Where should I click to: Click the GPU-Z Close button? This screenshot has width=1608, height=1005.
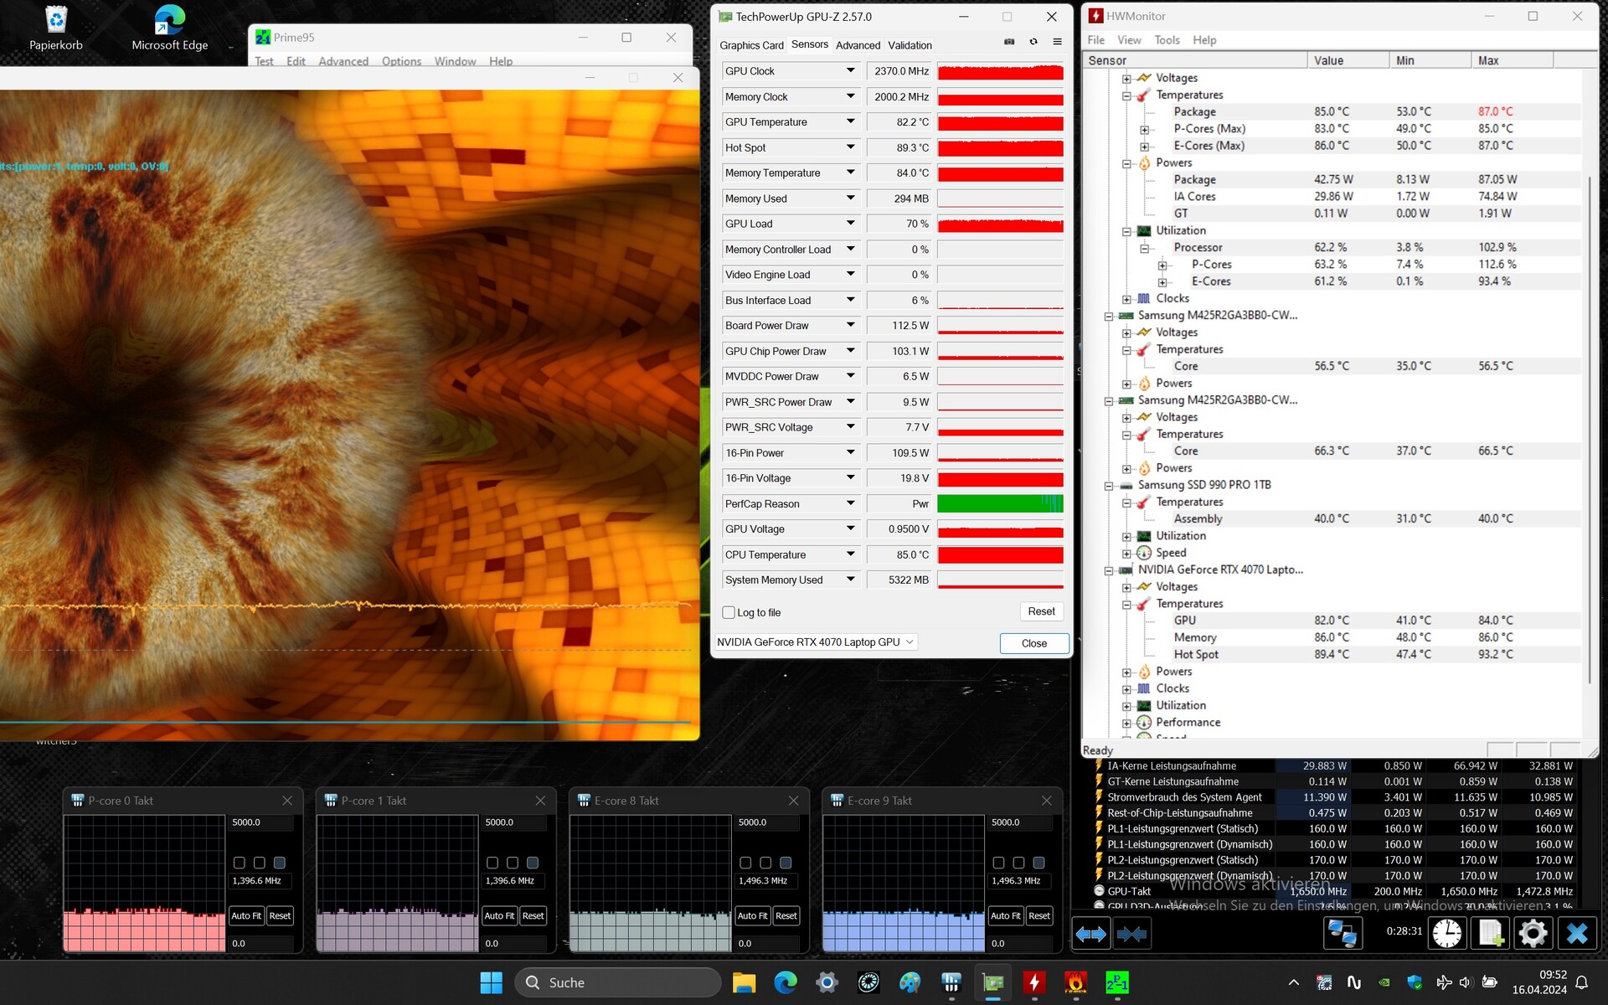(1034, 643)
